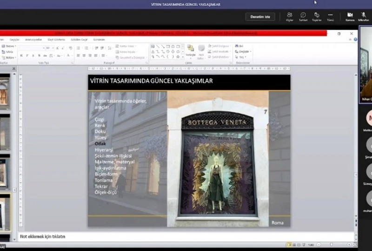
Task: Click the increase font size icon
Action: tap(57, 47)
